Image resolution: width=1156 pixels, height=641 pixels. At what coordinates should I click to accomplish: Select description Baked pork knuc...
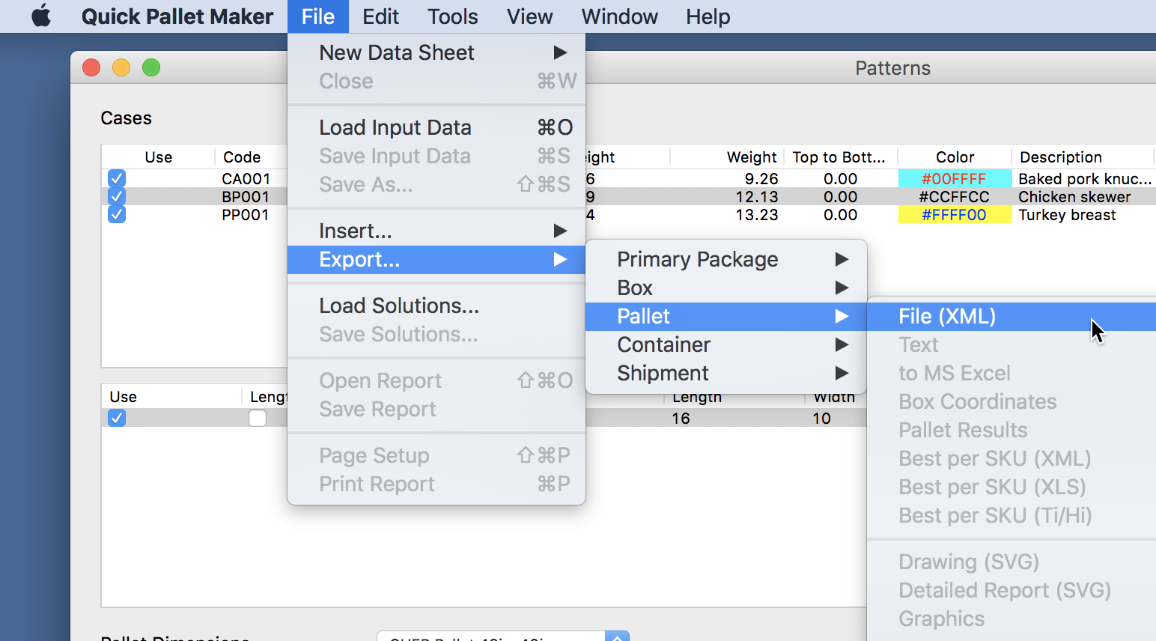(x=1085, y=179)
